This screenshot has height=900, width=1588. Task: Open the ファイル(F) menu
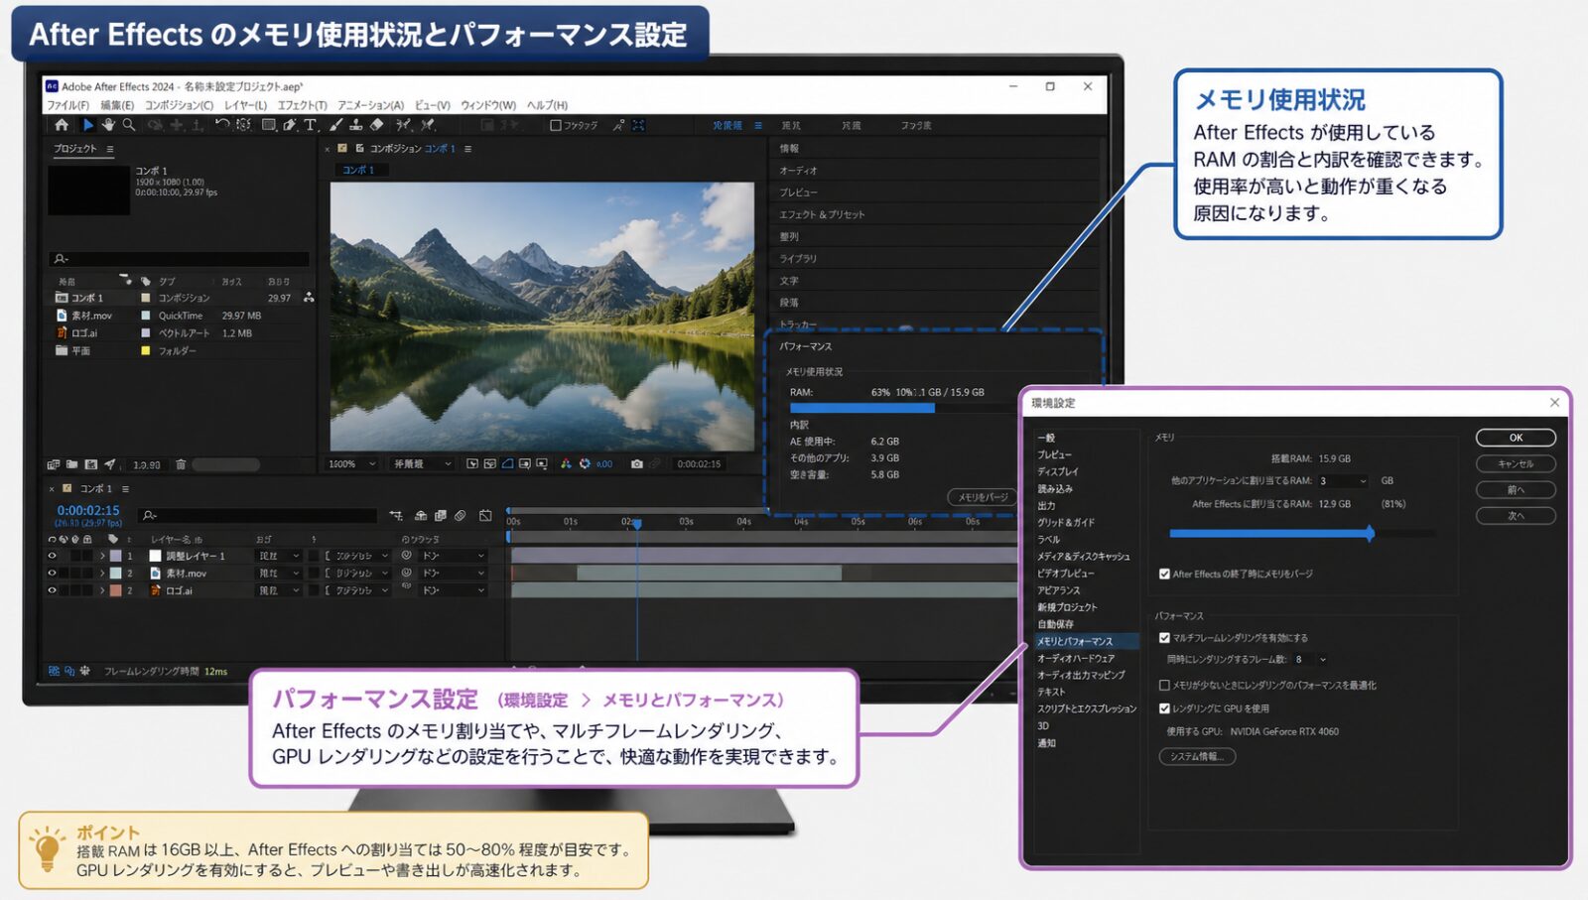(x=68, y=105)
